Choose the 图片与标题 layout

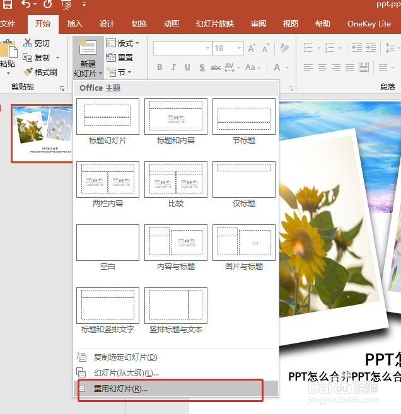244,248
